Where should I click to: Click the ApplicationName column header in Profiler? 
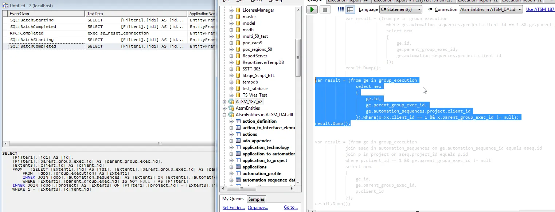click(x=202, y=14)
